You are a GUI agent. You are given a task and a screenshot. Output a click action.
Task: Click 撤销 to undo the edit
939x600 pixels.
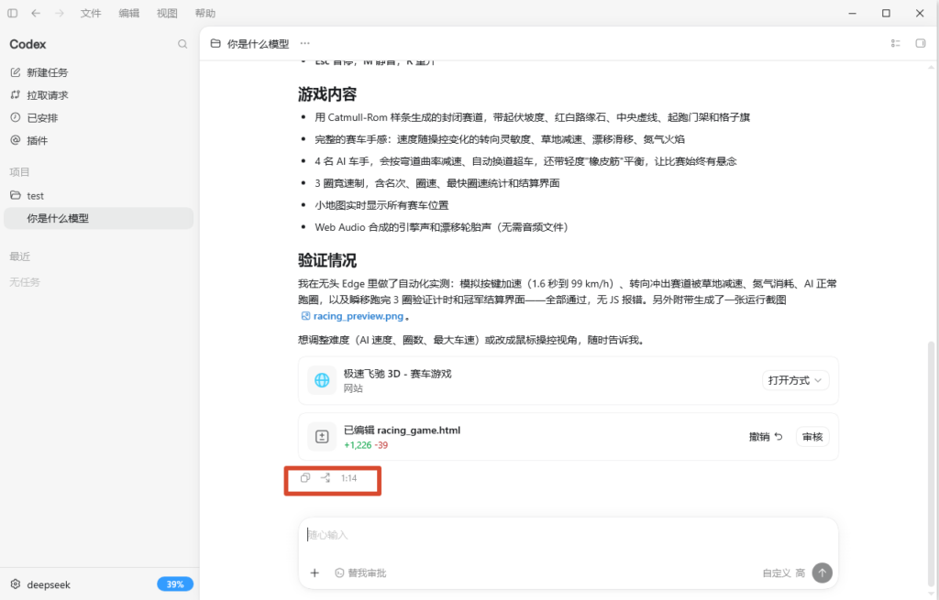click(x=766, y=437)
